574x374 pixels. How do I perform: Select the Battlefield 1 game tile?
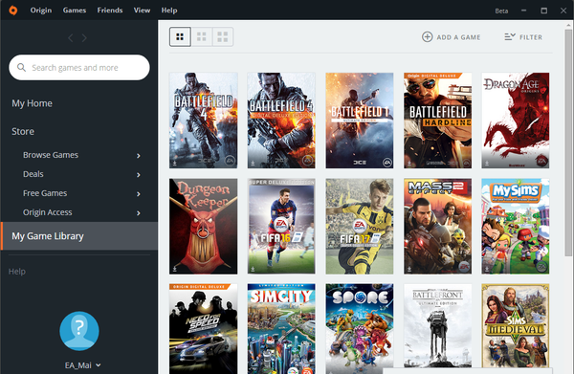[360, 121]
